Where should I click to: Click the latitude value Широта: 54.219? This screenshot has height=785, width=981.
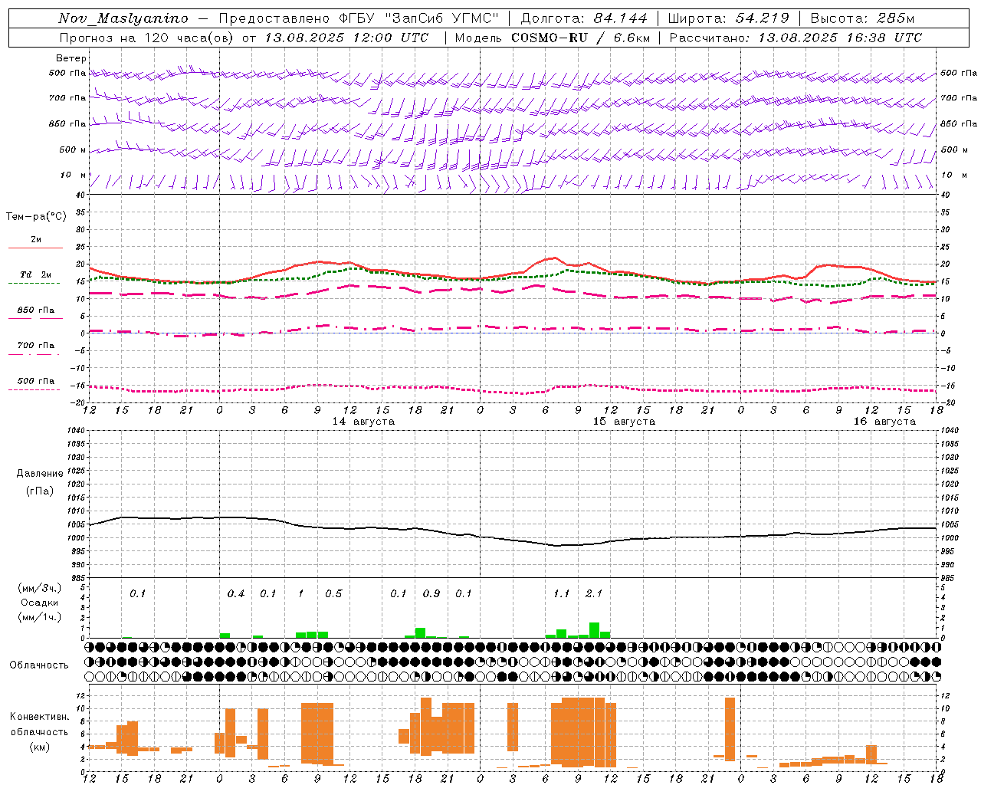pos(728,18)
